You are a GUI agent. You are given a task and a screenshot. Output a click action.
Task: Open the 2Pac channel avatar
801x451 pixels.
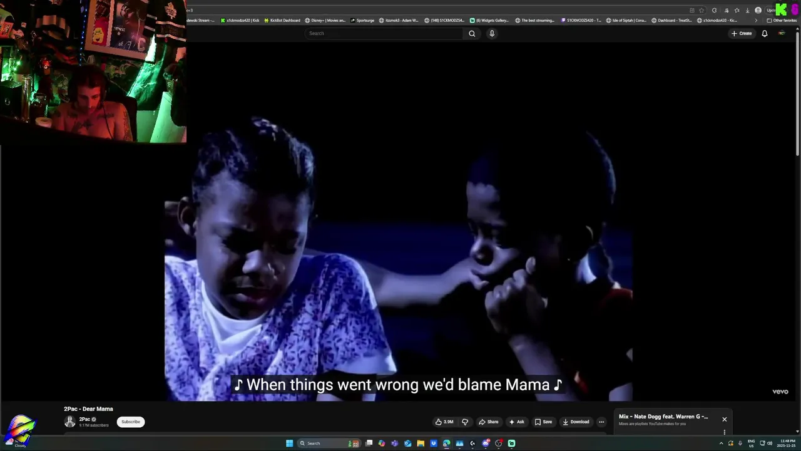[x=70, y=422]
